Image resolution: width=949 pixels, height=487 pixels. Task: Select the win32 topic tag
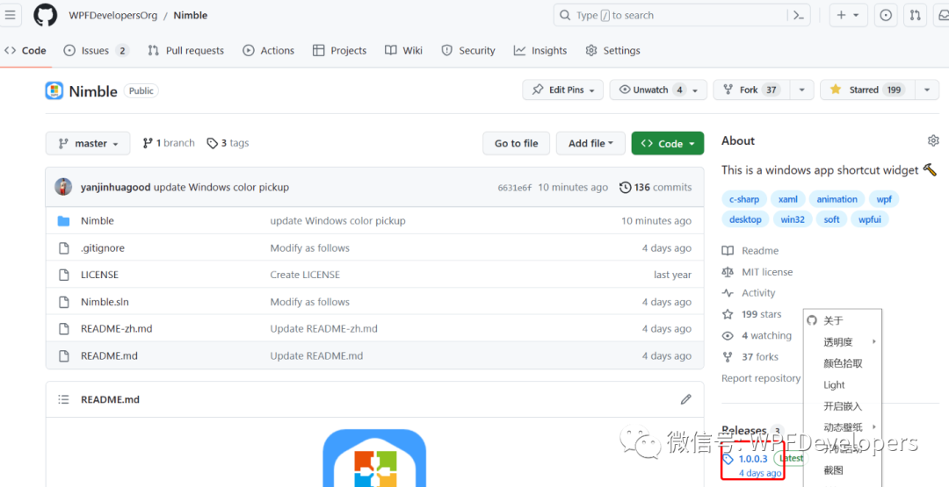pyautogui.click(x=793, y=219)
